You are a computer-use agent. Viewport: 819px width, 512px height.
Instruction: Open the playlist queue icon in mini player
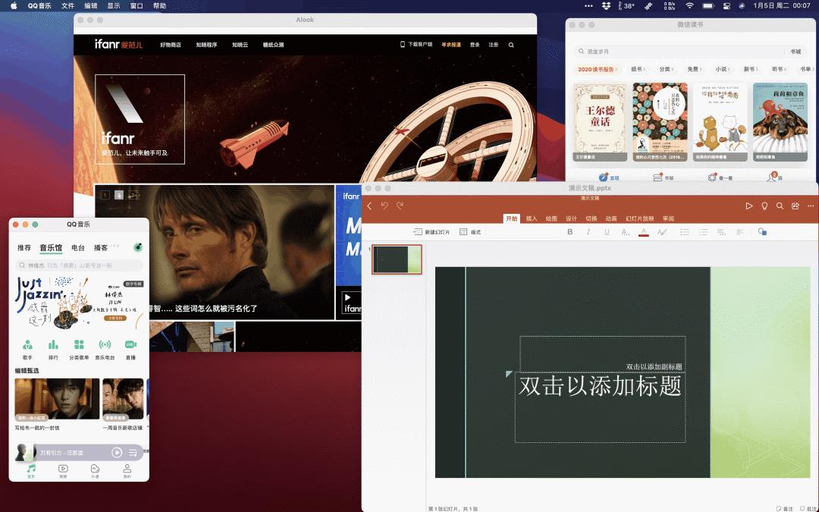pos(133,453)
